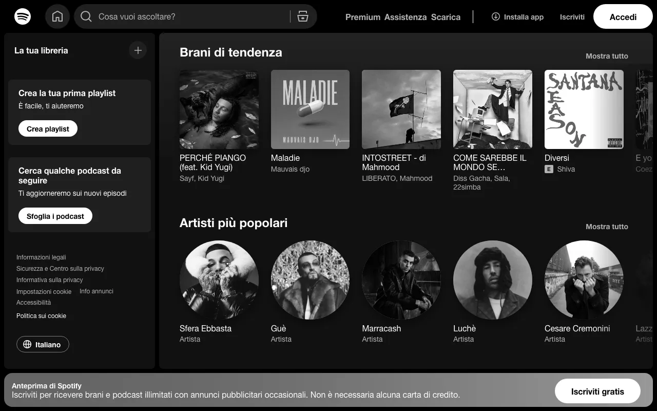Click Installa app

518,17
